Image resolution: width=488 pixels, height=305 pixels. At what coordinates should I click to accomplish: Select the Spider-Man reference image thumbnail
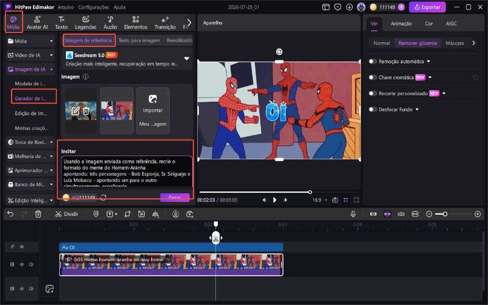tap(117, 110)
